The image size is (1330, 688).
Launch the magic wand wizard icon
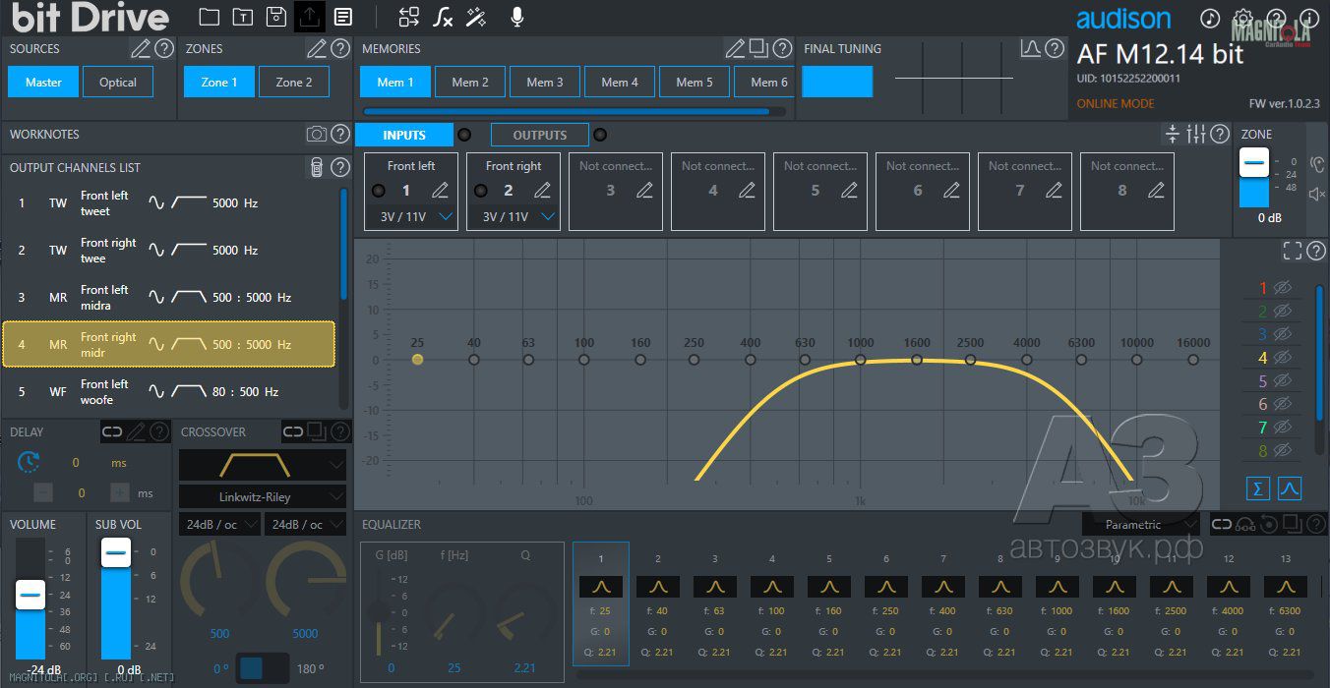tap(477, 17)
